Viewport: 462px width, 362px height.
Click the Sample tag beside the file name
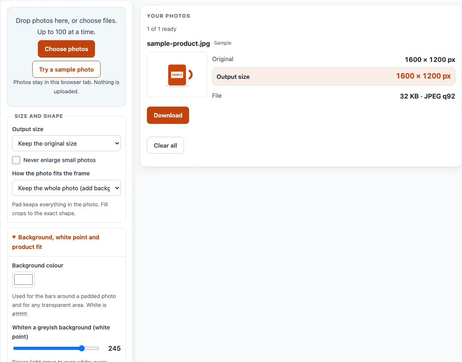pos(223,43)
